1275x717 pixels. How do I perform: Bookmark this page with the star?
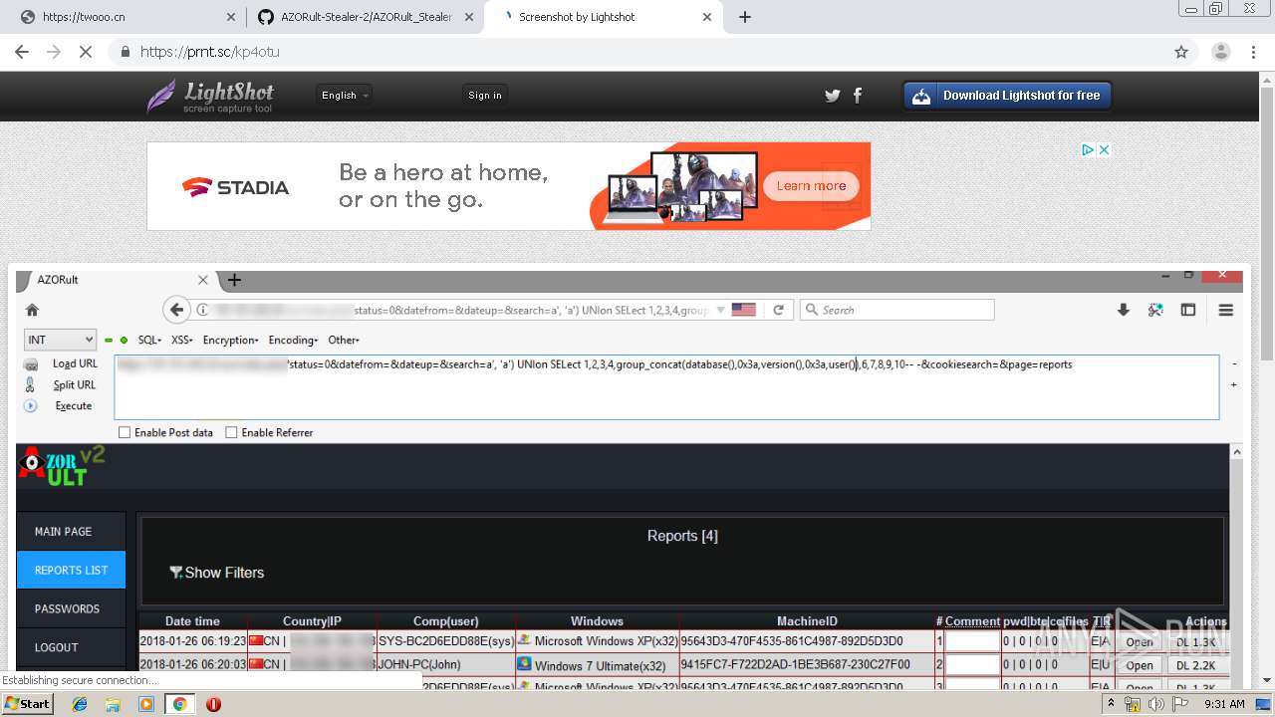point(1181,52)
